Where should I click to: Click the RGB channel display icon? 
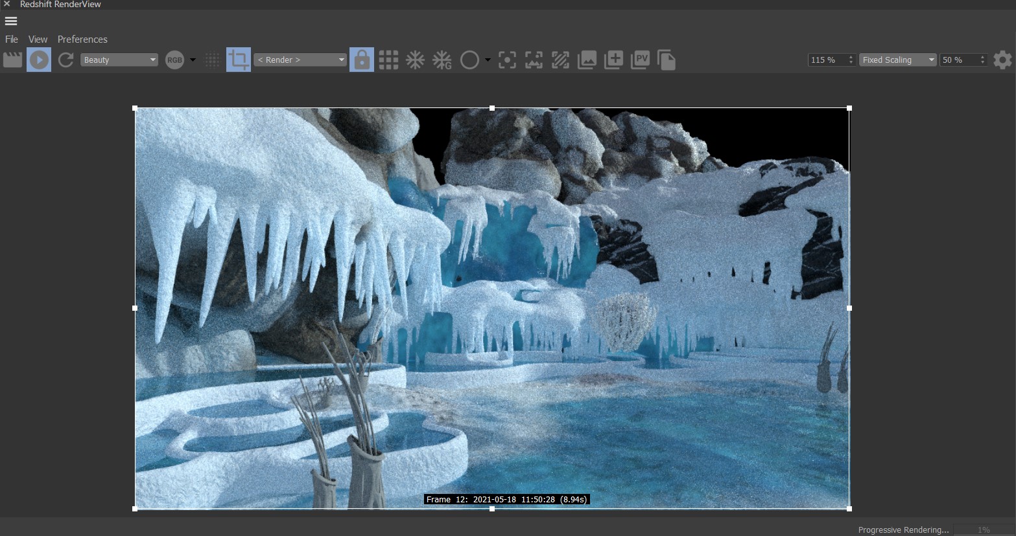click(174, 60)
